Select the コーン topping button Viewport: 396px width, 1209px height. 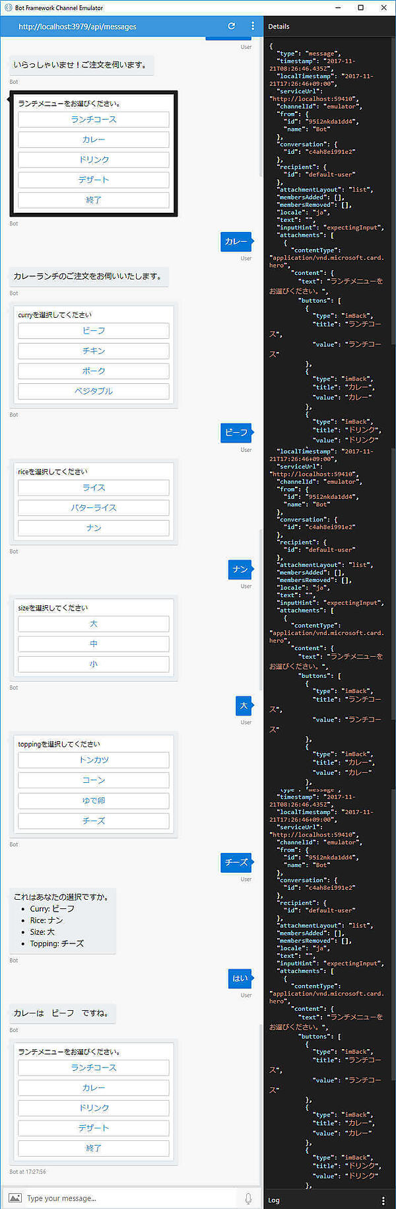tap(93, 780)
